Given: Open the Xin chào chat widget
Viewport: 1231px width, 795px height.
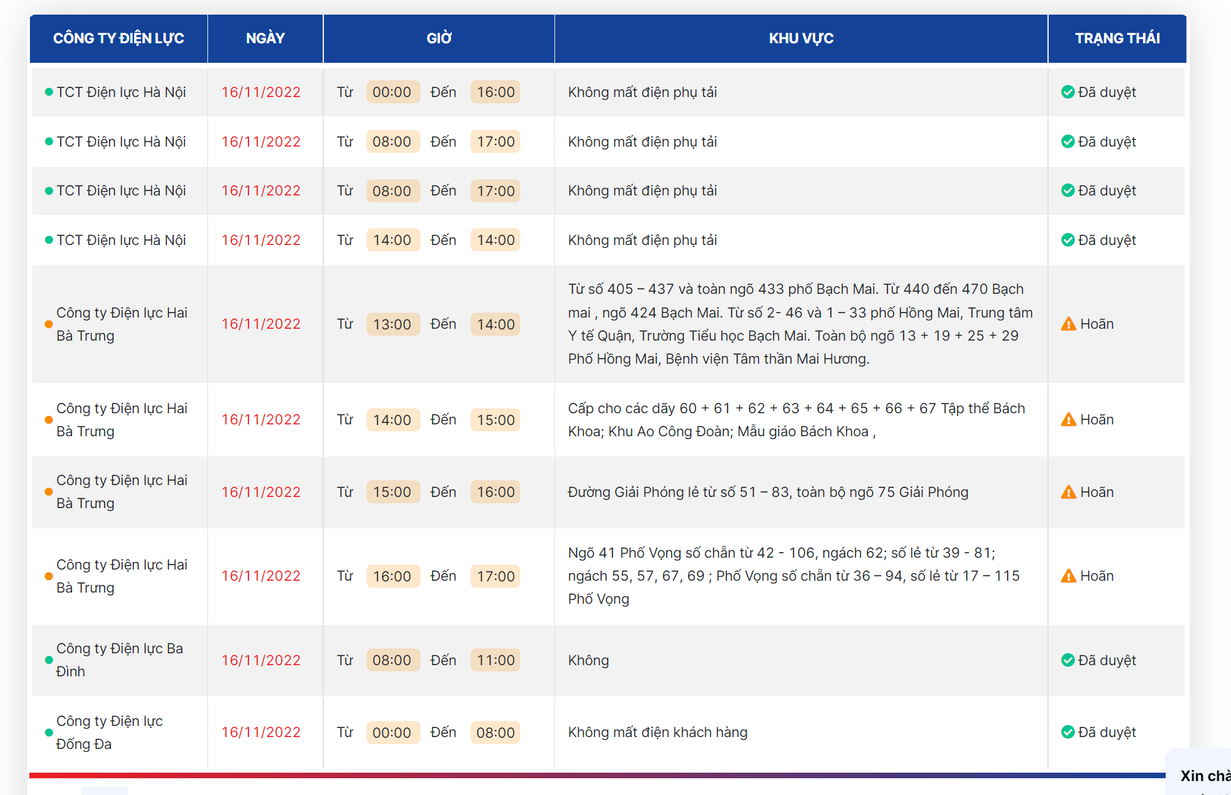Looking at the screenshot, I should (1201, 773).
